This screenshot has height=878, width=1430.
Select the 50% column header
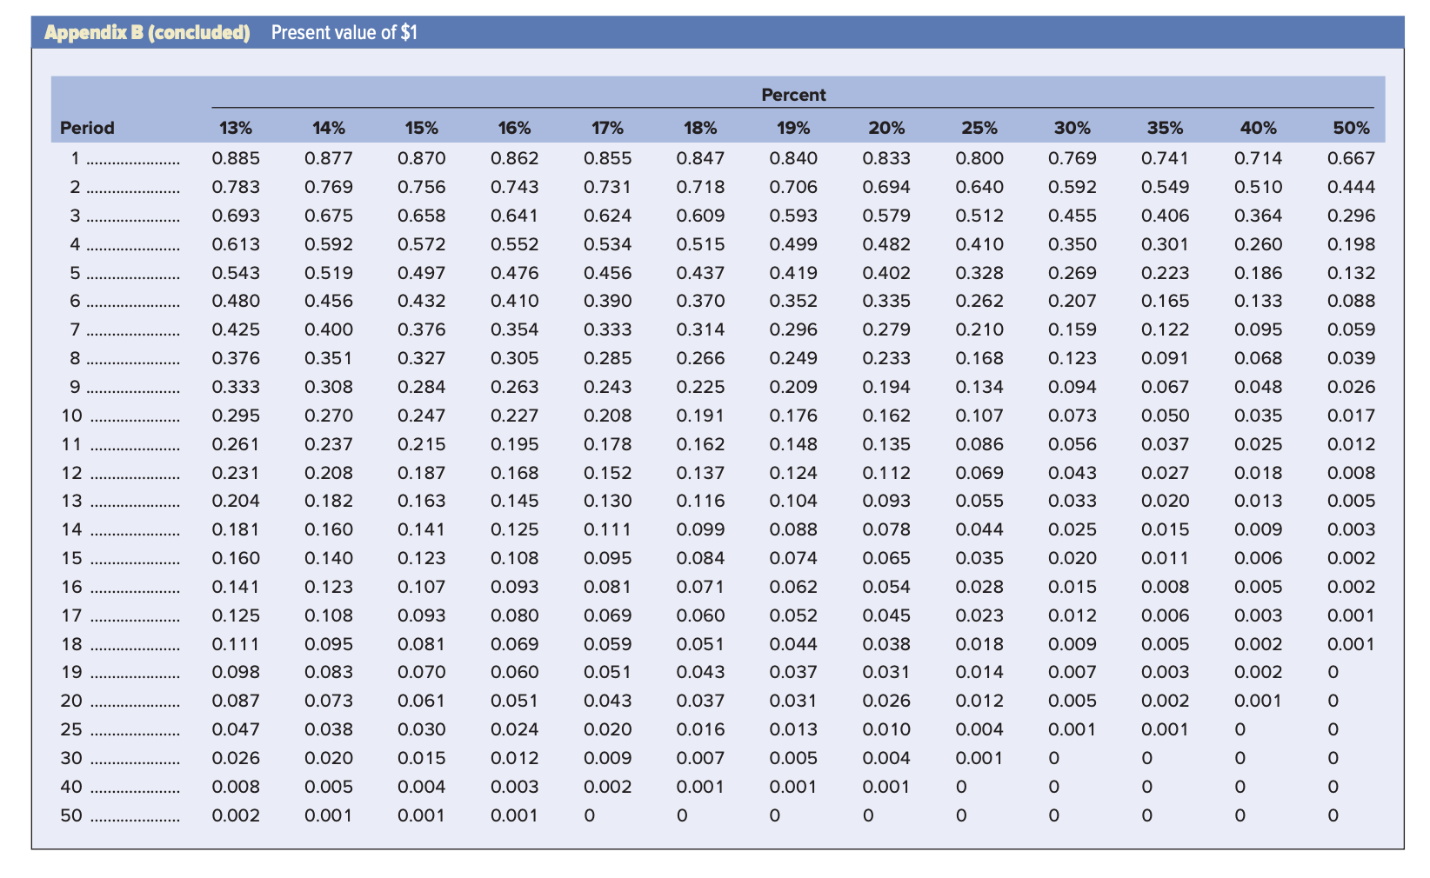click(x=1352, y=128)
